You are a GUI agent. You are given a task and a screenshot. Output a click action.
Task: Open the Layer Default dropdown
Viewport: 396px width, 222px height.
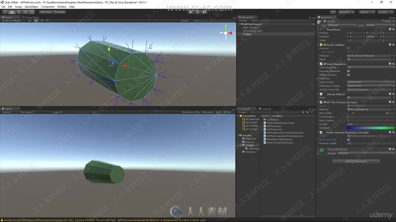click(381, 25)
